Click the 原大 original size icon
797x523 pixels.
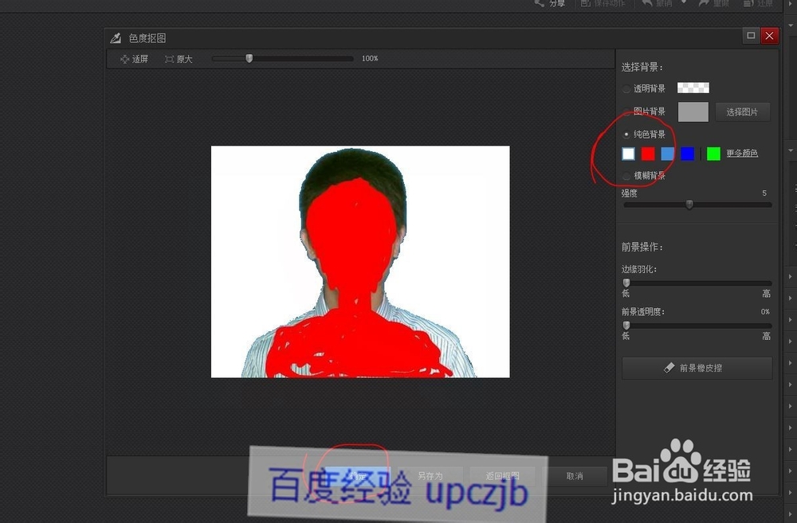169,60
